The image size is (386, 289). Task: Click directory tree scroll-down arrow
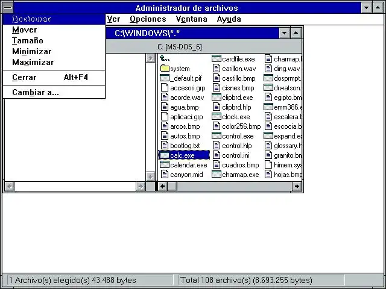click(150, 176)
